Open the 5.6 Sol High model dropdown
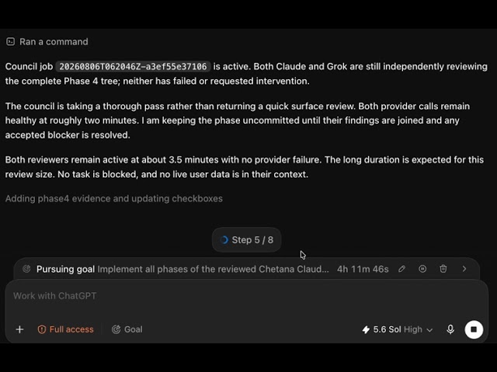Viewport: 497px width, 372px height. click(397, 329)
